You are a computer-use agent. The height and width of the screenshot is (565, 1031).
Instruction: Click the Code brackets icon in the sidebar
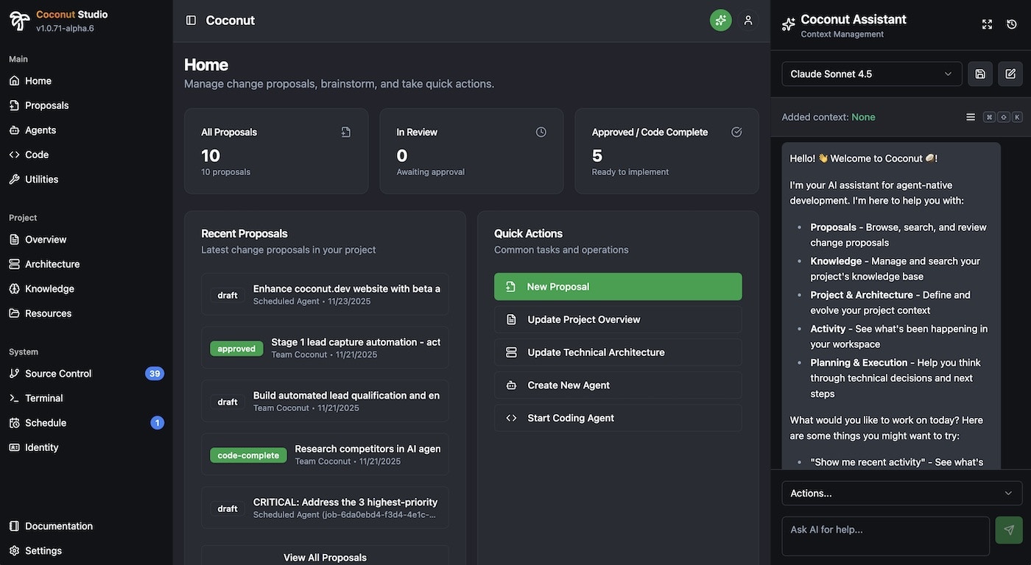click(14, 154)
